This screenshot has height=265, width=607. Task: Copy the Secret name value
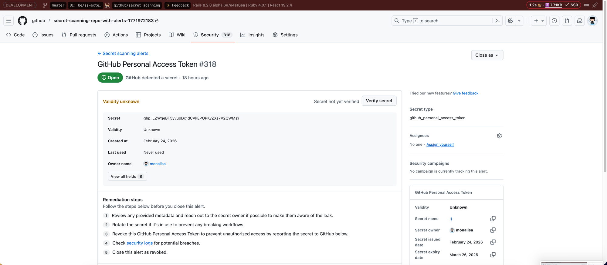[x=493, y=219]
